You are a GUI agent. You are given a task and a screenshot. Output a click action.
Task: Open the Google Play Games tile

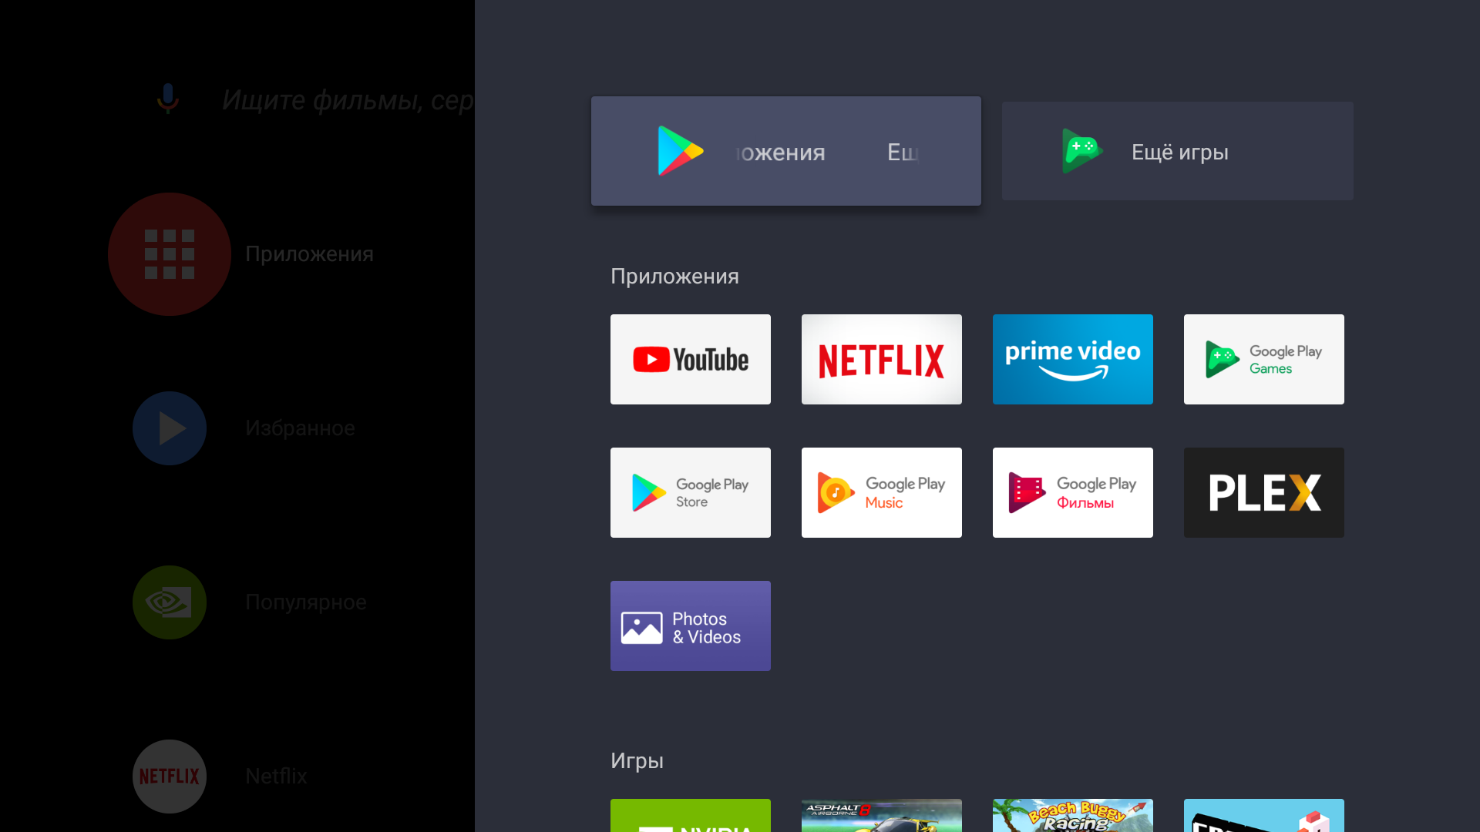click(1263, 359)
